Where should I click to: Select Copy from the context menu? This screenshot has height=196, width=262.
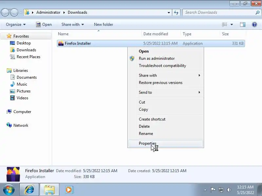tap(166, 109)
